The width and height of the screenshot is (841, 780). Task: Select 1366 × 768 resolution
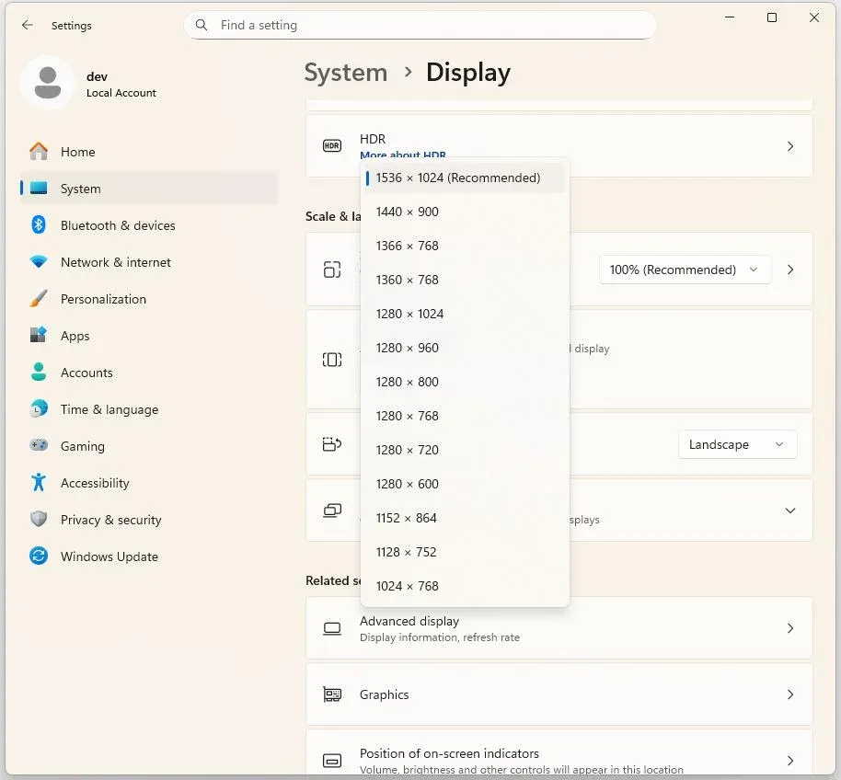coord(465,246)
